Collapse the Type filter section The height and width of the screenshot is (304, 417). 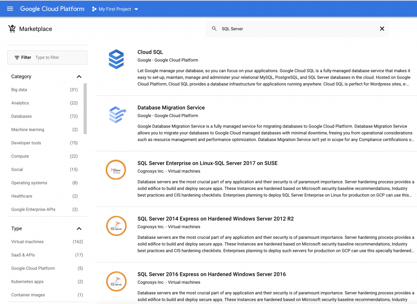click(x=79, y=228)
